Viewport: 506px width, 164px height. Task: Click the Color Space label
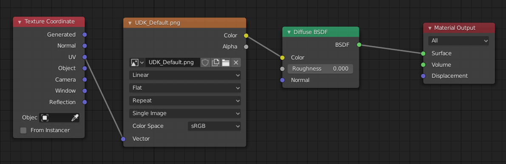point(148,126)
